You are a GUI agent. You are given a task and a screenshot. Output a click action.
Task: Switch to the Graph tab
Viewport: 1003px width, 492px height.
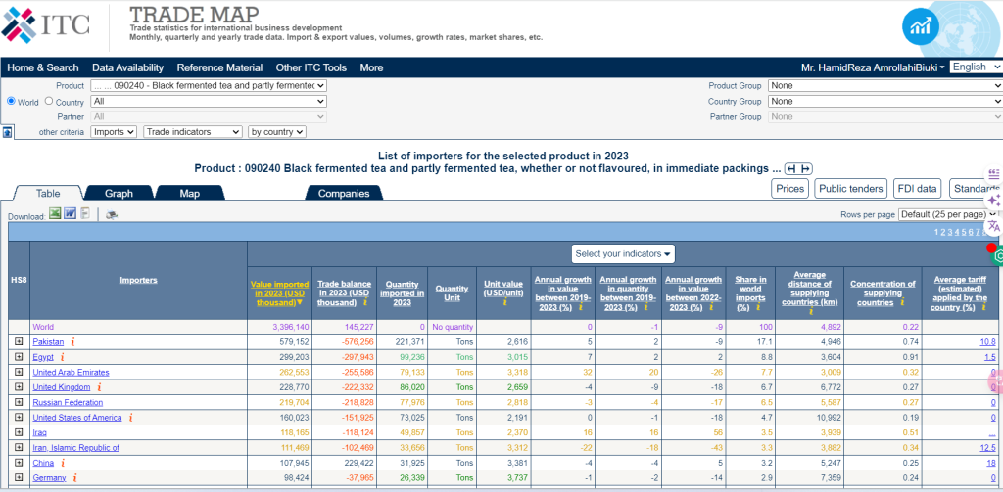click(x=119, y=193)
